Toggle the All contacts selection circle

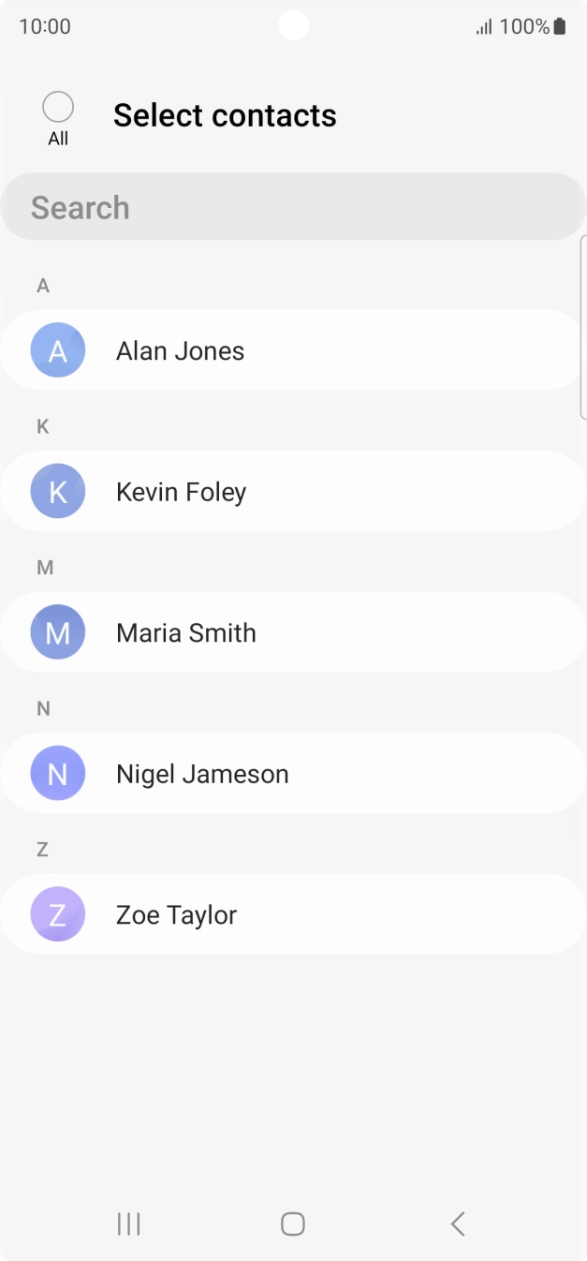pos(58,108)
